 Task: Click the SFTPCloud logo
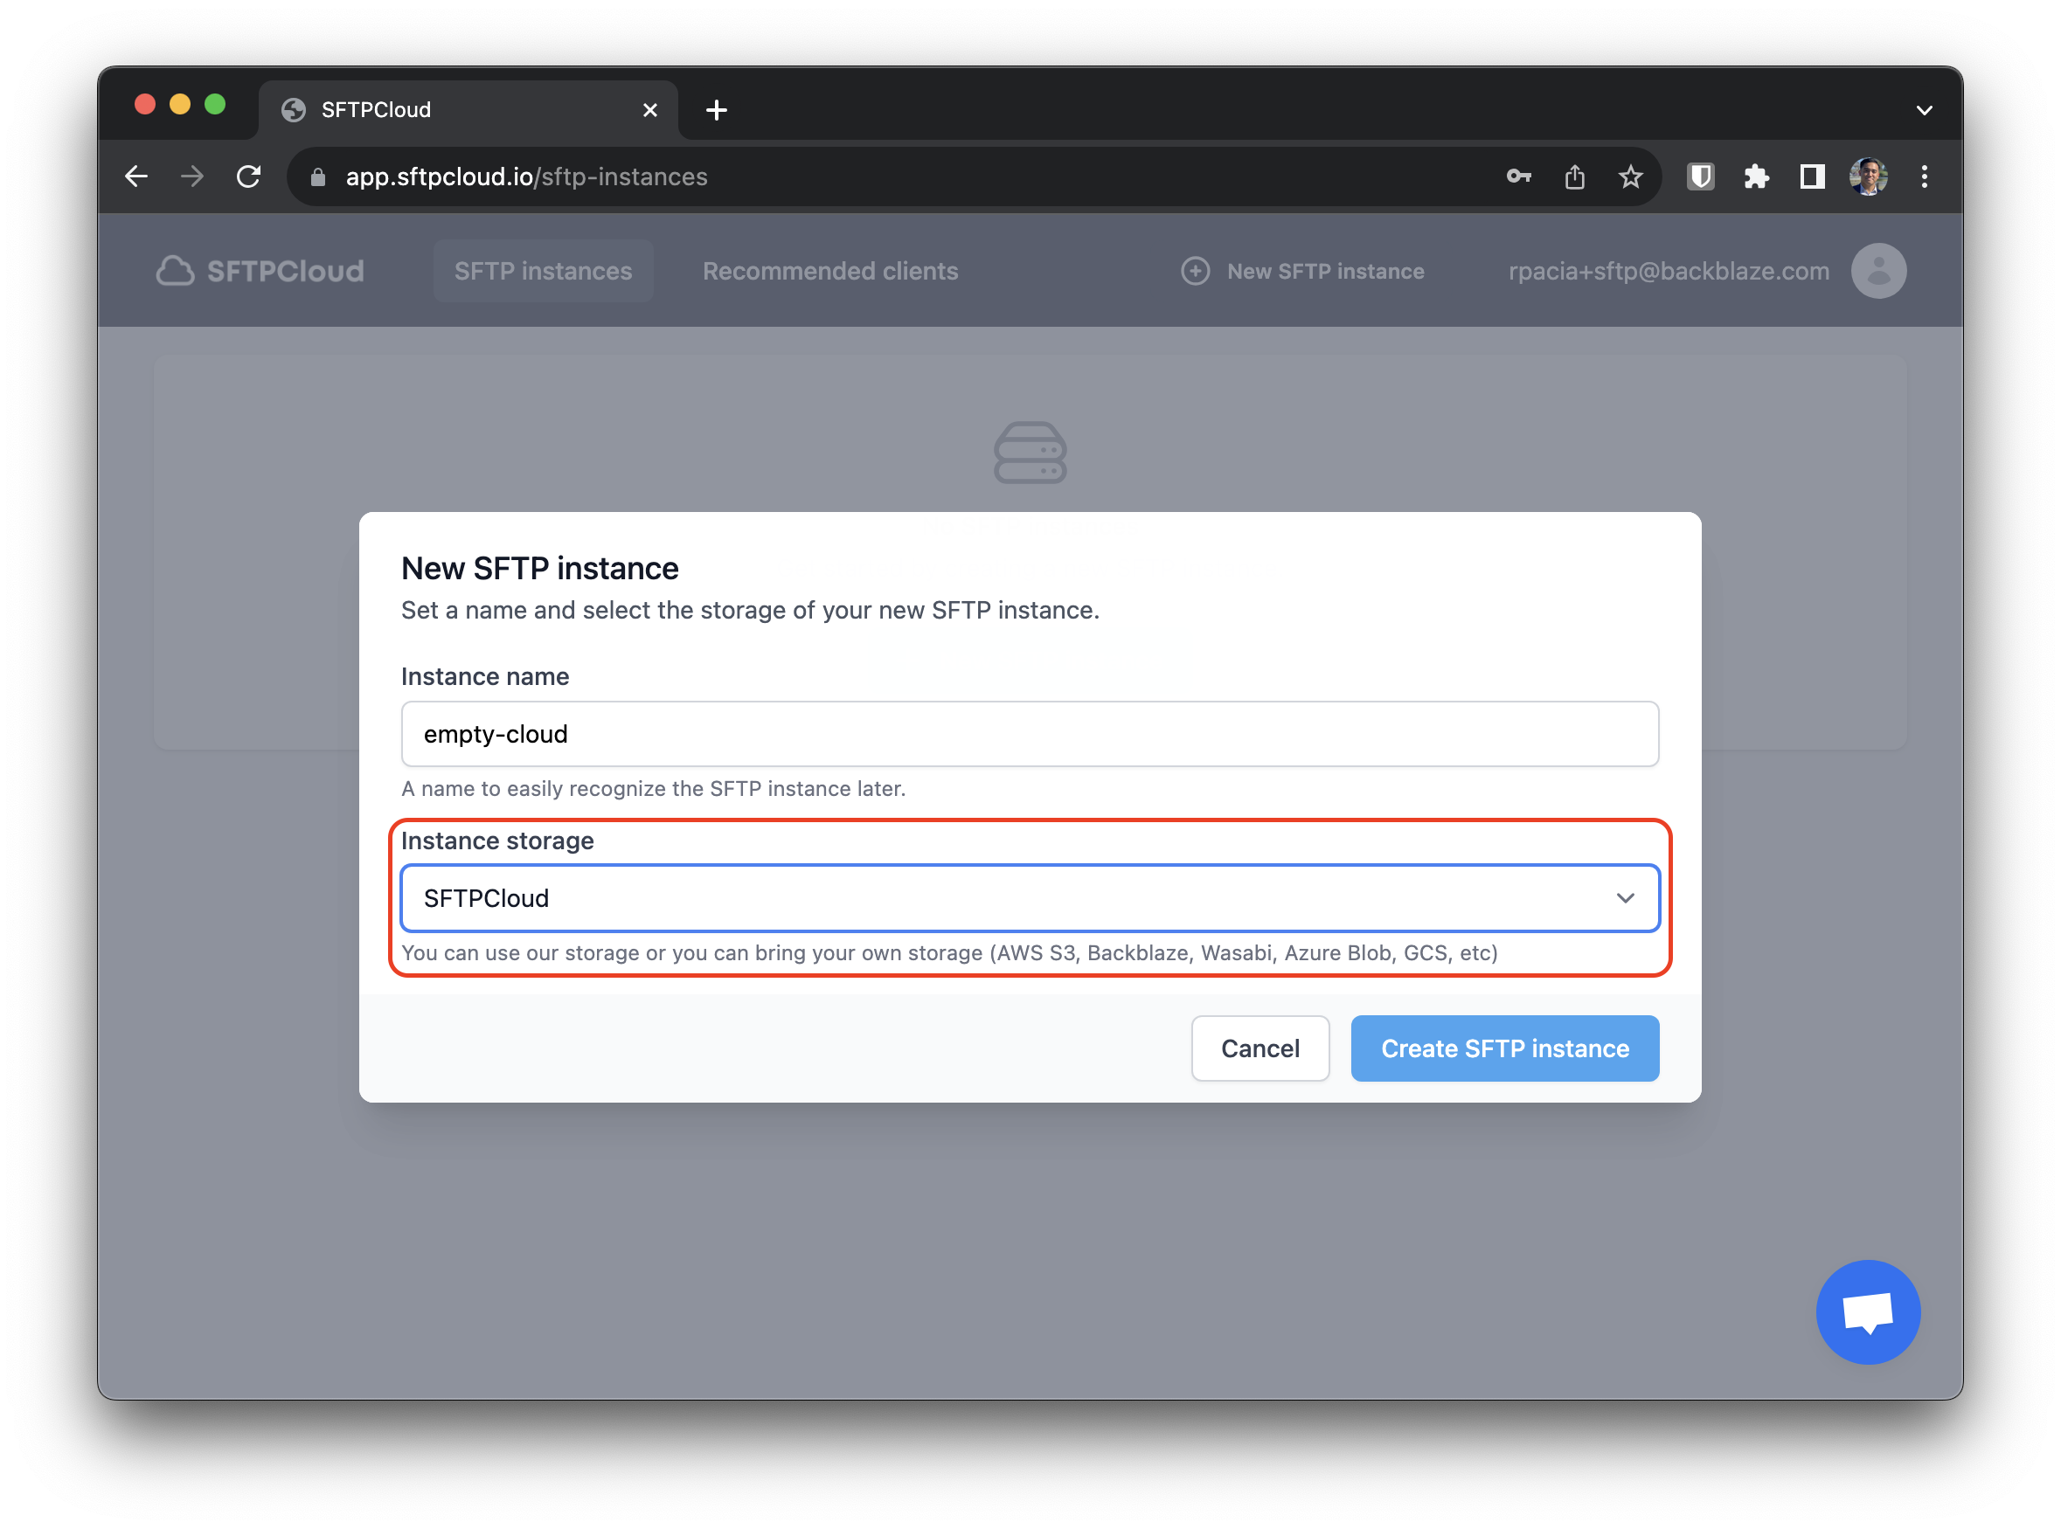(x=260, y=271)
